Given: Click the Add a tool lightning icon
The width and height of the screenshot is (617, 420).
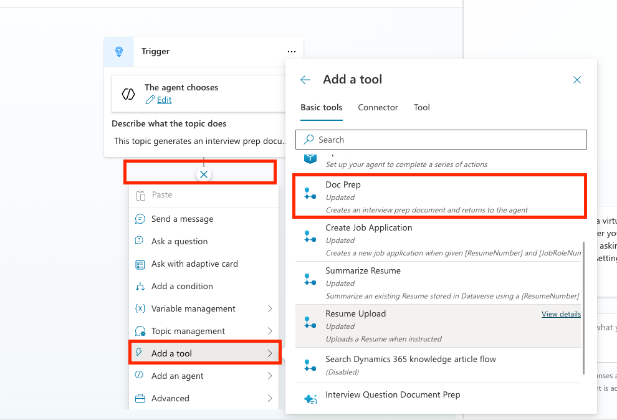Looking at the screenshot, I should tap(139, 352).
